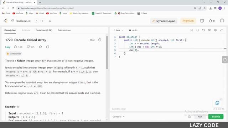Open the Java language dropdown
Screen dimensions: 228x128
(x=119, y=30)
